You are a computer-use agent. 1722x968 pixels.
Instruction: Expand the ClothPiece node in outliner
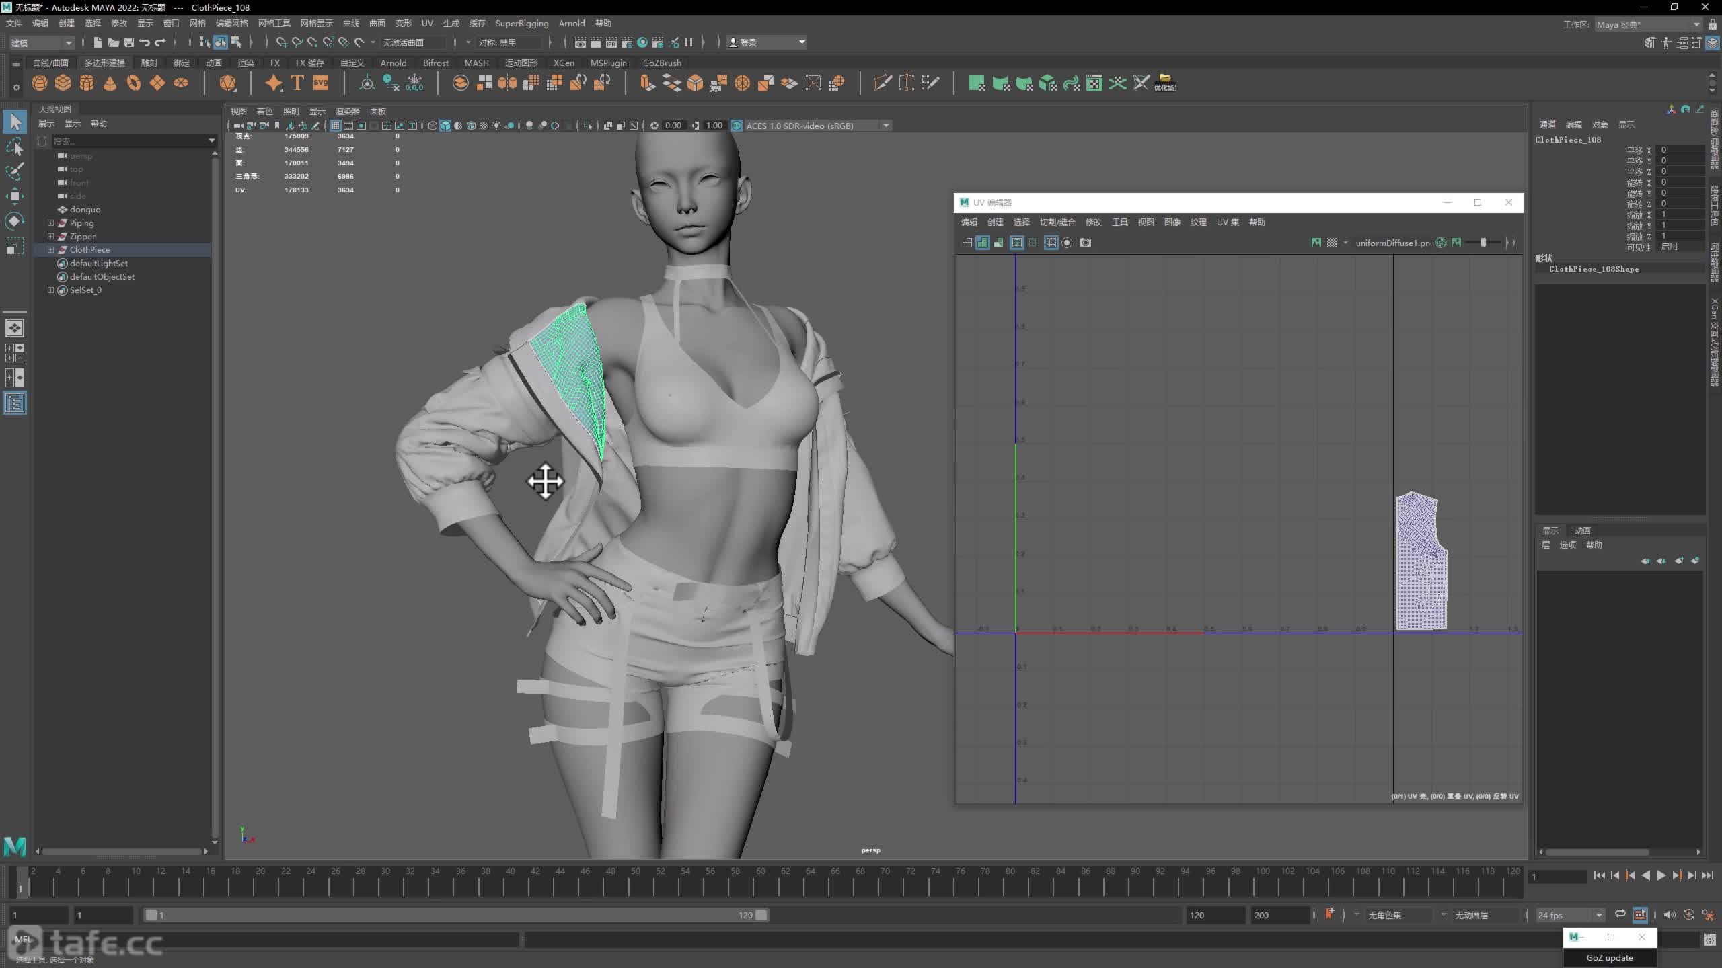pos(50,249)
